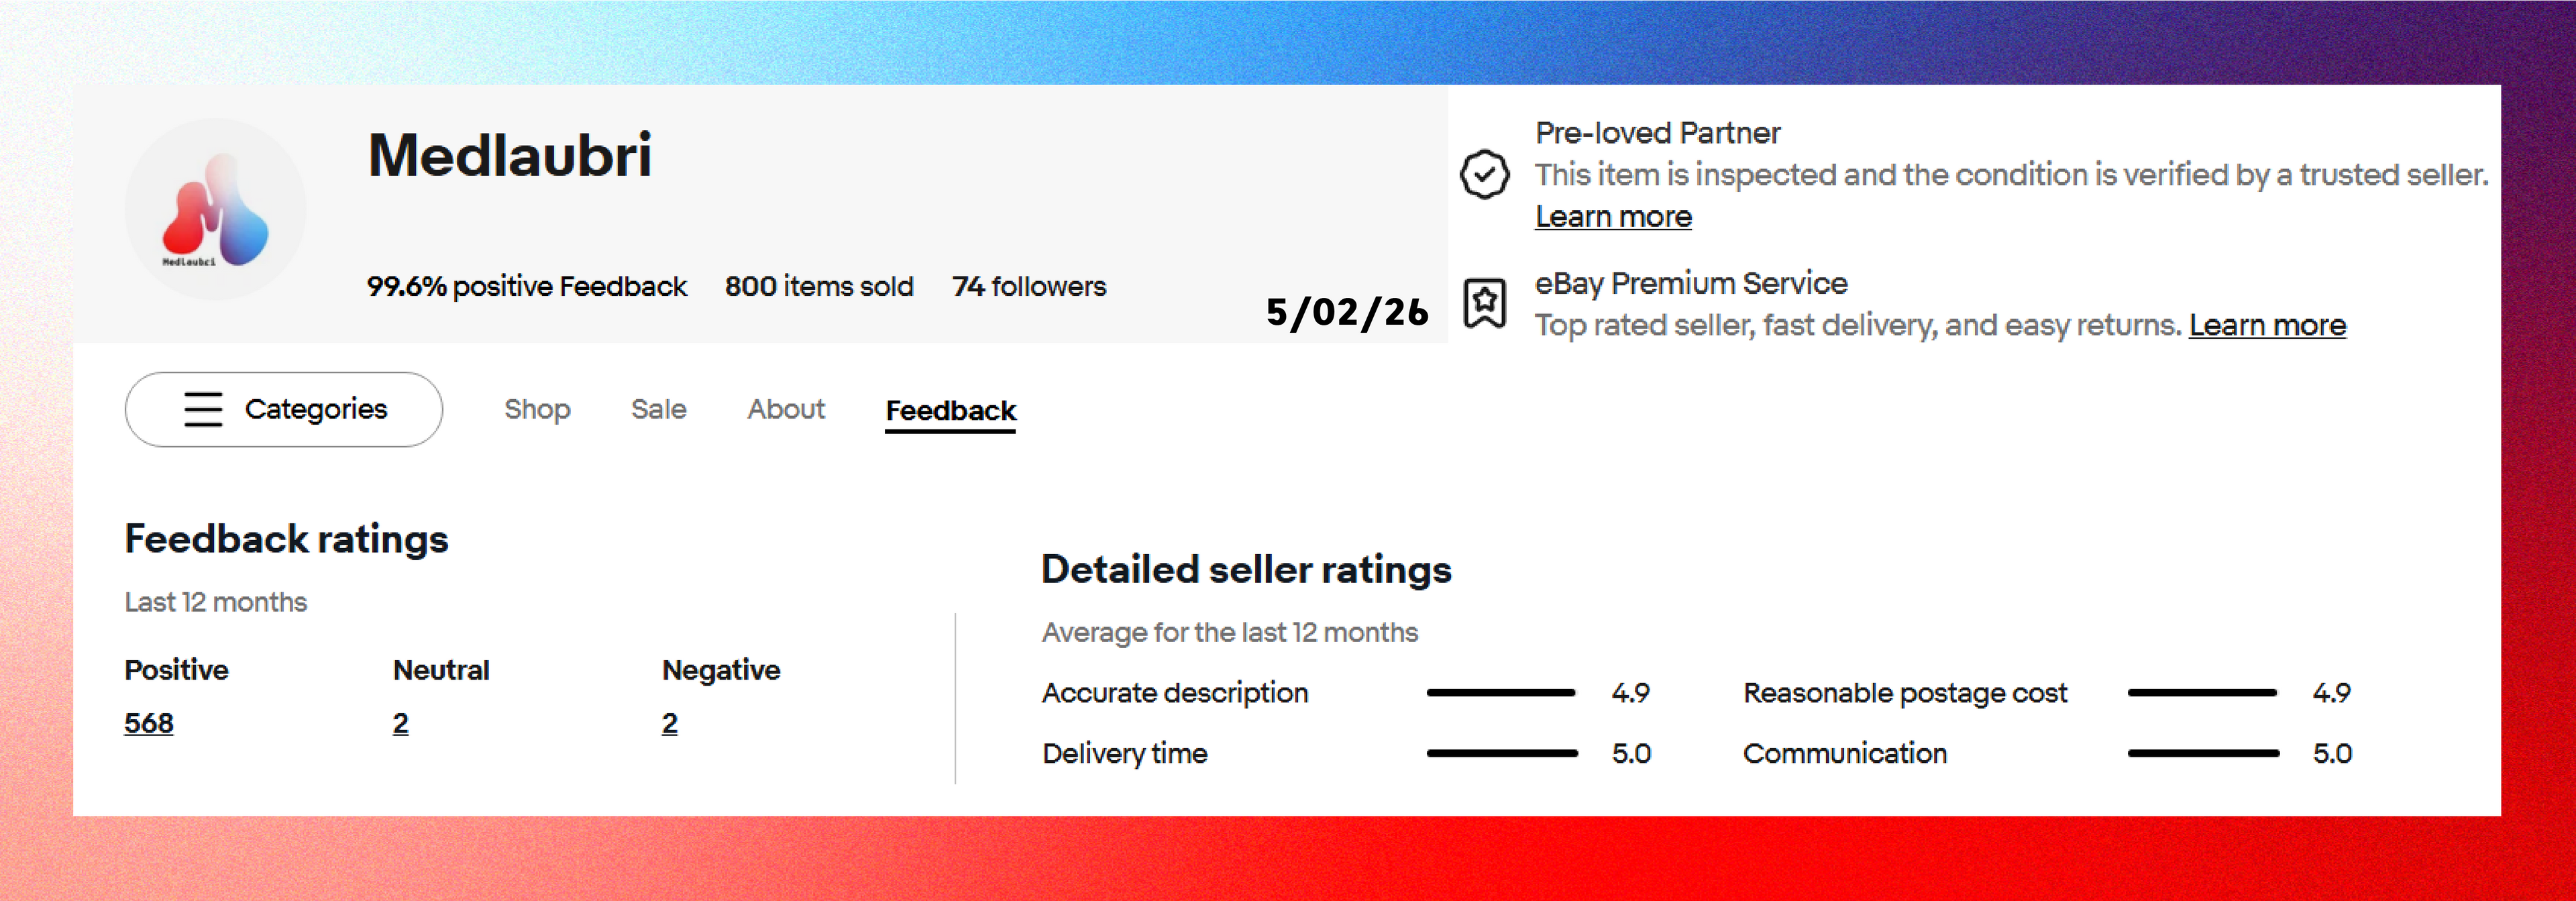Viewport: 2576px width, 901px height.
Task: Click the Communication rating bar
Action: [2203, 754]
